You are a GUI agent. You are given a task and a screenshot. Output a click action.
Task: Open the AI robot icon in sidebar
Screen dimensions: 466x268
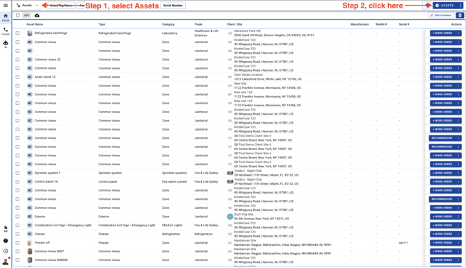pos(6,44)
